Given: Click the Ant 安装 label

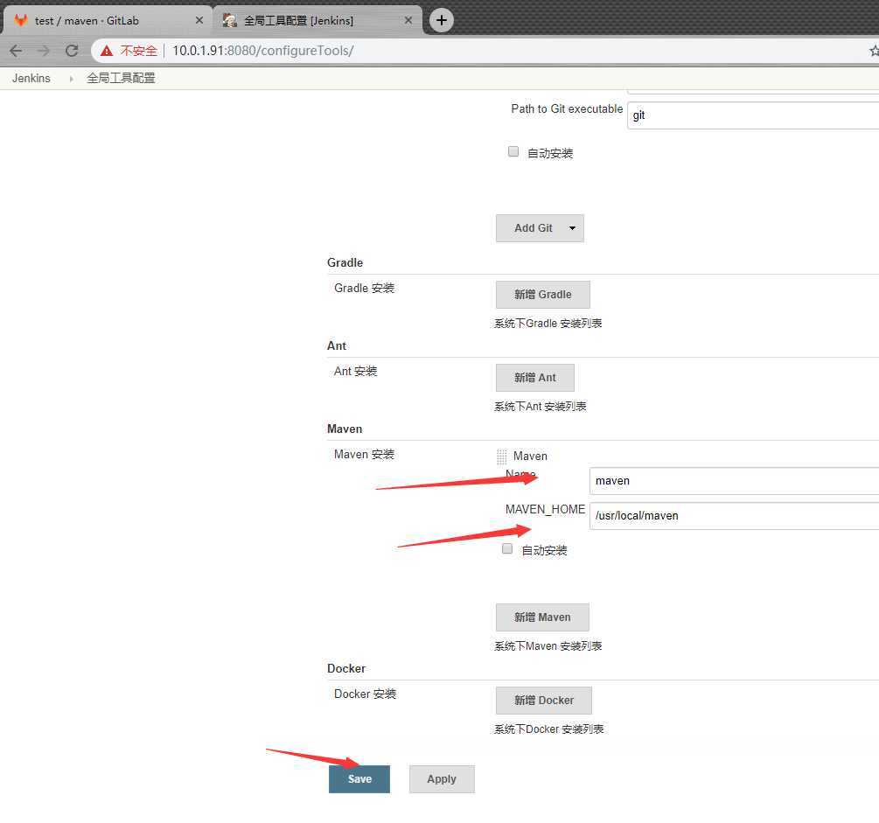Looking at the screenshot, I should 355,371.
